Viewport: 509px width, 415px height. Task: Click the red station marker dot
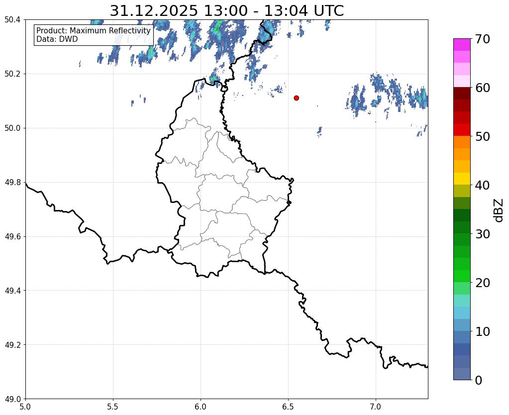(296, 98)
